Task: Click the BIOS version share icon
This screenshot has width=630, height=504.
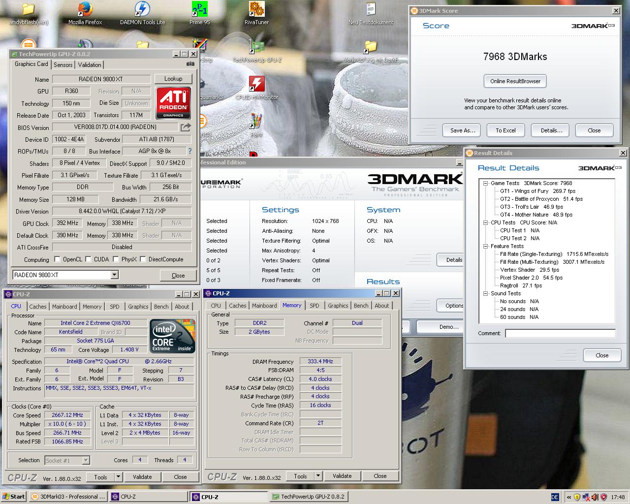Action: [186, 127]
